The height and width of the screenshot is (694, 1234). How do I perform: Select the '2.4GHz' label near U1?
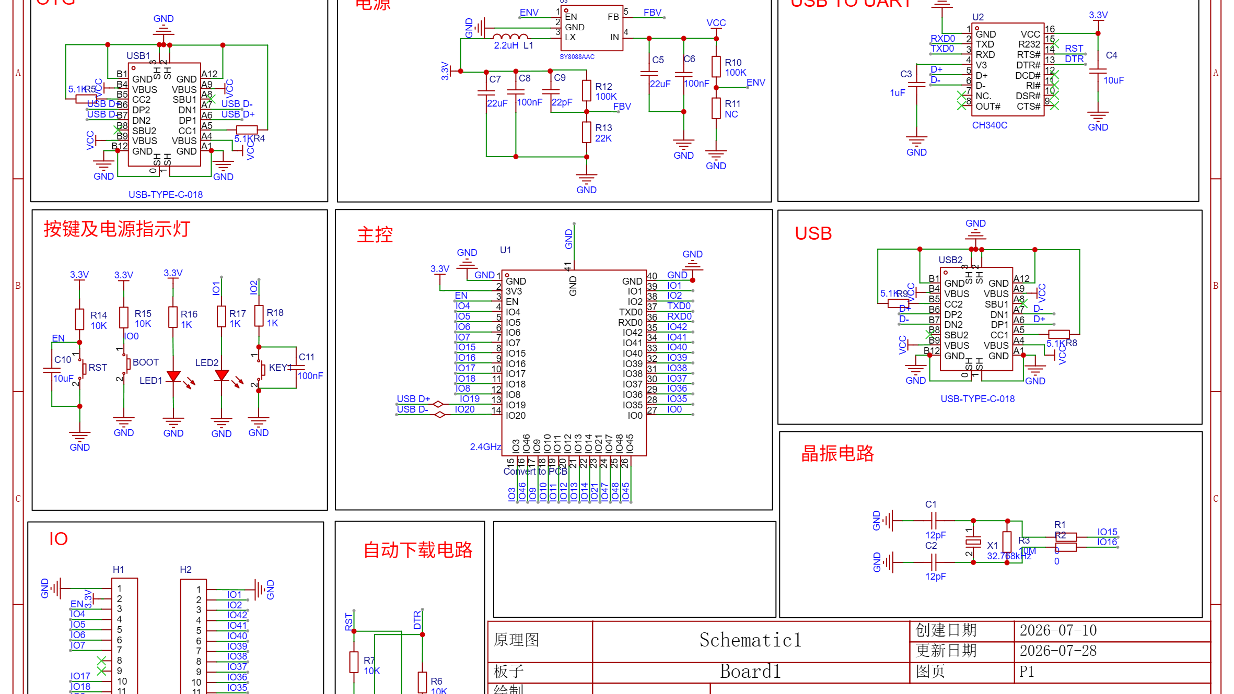coord(485,447)
